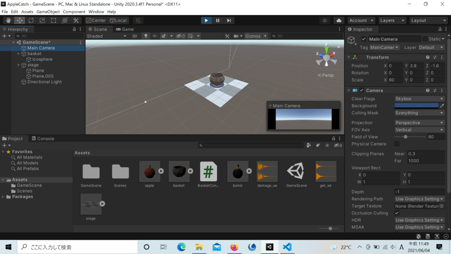
Task: Open the Layout dropdown button
Action: 428,20
